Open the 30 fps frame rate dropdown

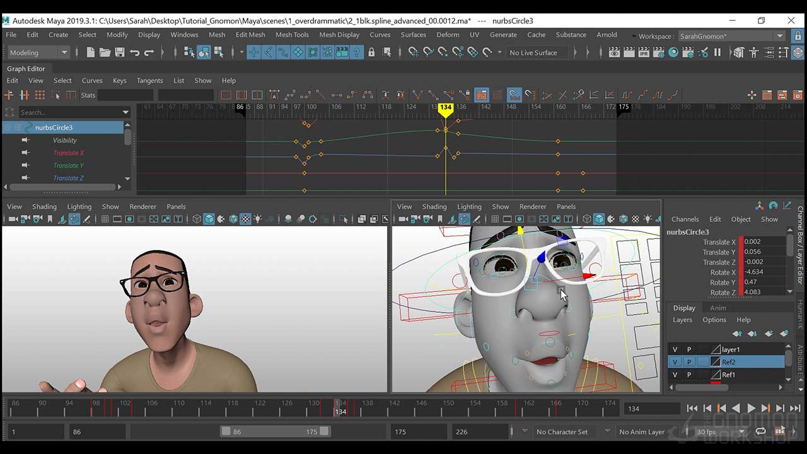(x=718, y=432)
